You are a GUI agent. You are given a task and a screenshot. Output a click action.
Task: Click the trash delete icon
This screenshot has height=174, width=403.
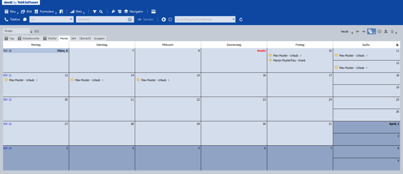[x=392, y=31]
